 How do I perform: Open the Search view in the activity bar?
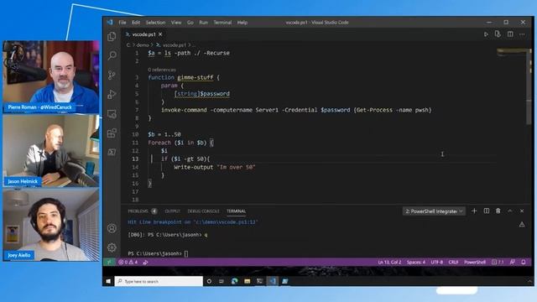click(x=112, y=55)
